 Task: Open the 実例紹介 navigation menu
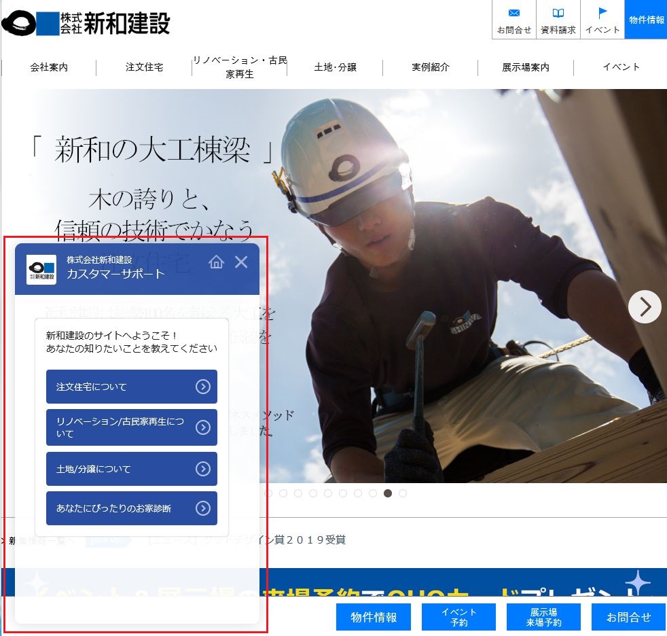pyautogui.click(x=431, y=67)
